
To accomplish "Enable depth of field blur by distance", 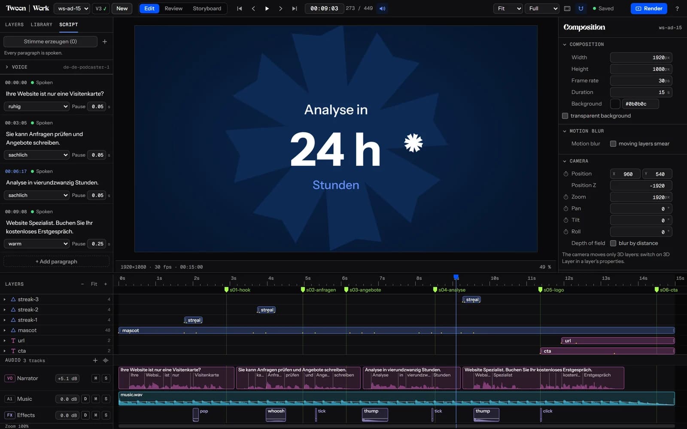I will coord(613,243).
